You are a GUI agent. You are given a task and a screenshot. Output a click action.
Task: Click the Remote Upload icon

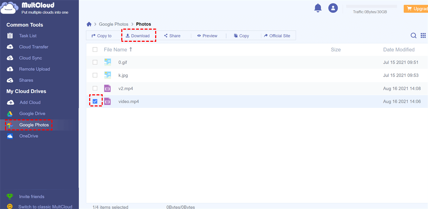[x=10, y=69]
